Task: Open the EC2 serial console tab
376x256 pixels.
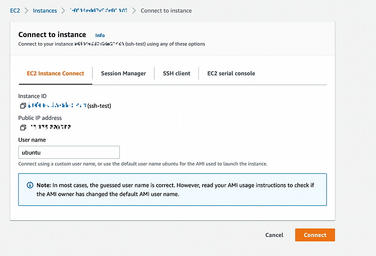Action: tap(231, 73)
